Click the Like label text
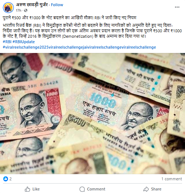 36,189
